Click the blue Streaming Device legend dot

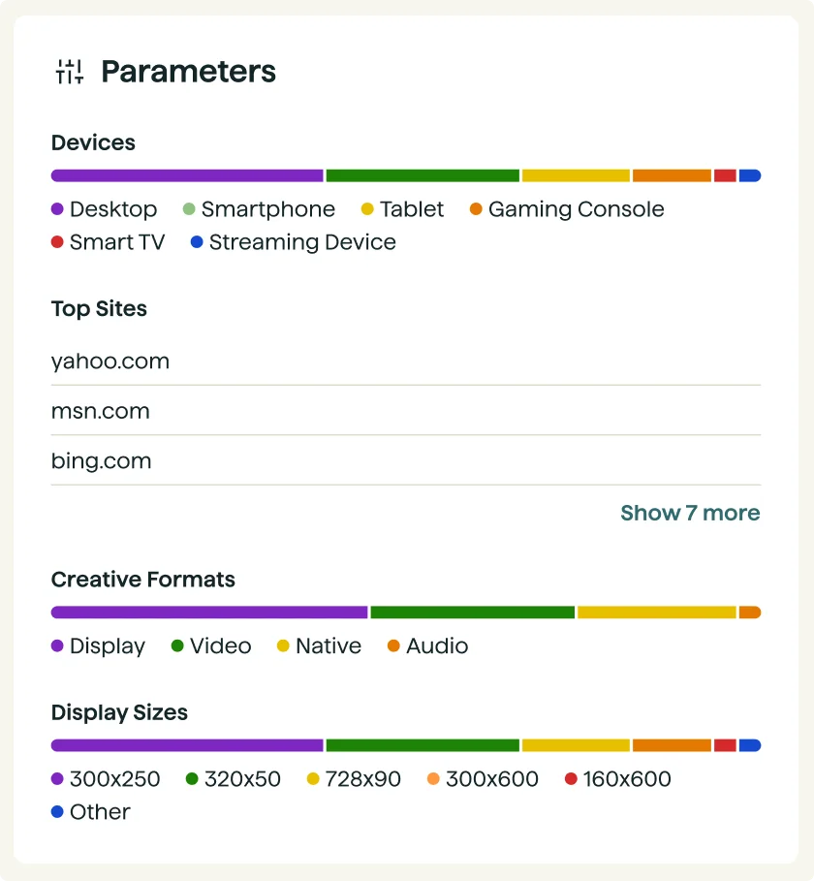(197, 242)
